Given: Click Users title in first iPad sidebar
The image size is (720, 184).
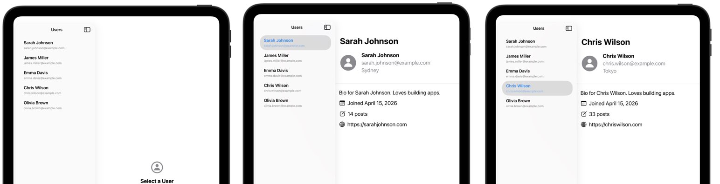Looking at the screenshot, I should pyautogui.click(x=57, y=30).
